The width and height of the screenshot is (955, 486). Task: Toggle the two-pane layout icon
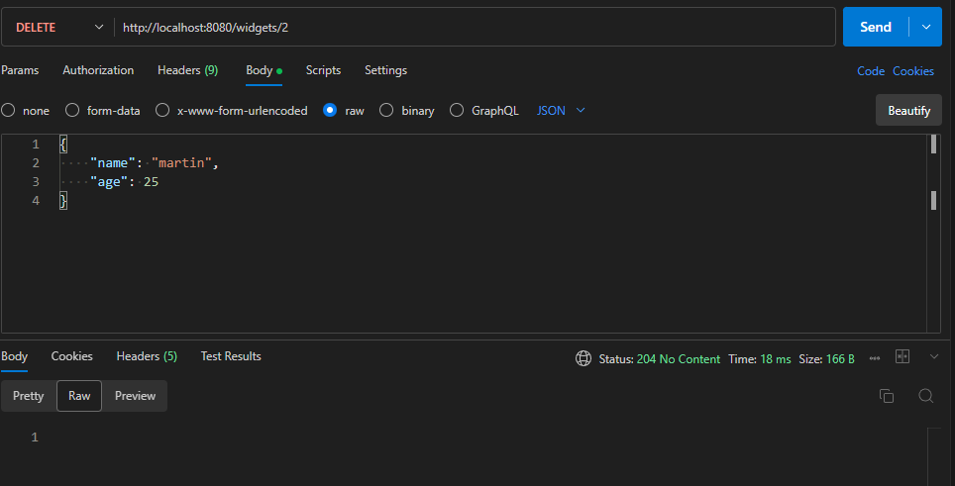click(x=902, y=357)
